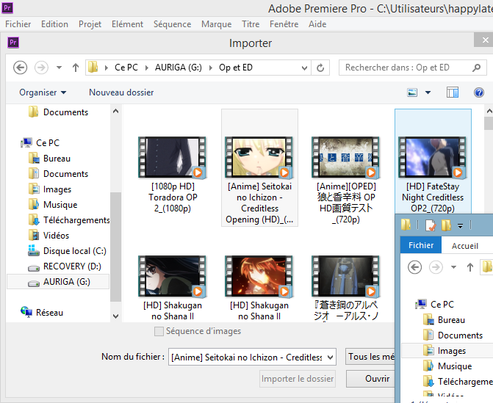Select second Shakugan no Shana II fiery thumbnail

coord(259,277)
